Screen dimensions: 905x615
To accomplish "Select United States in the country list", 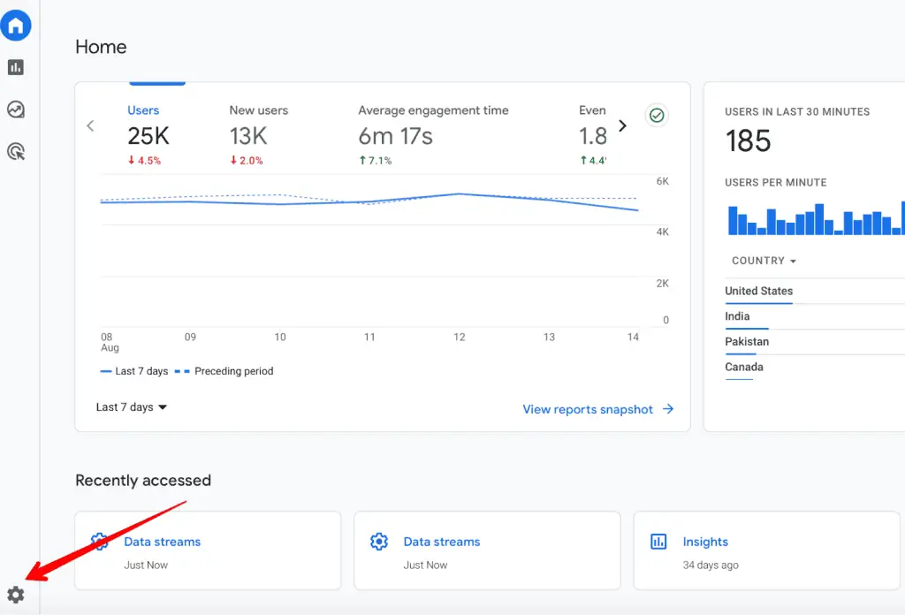I will (758, 291).
